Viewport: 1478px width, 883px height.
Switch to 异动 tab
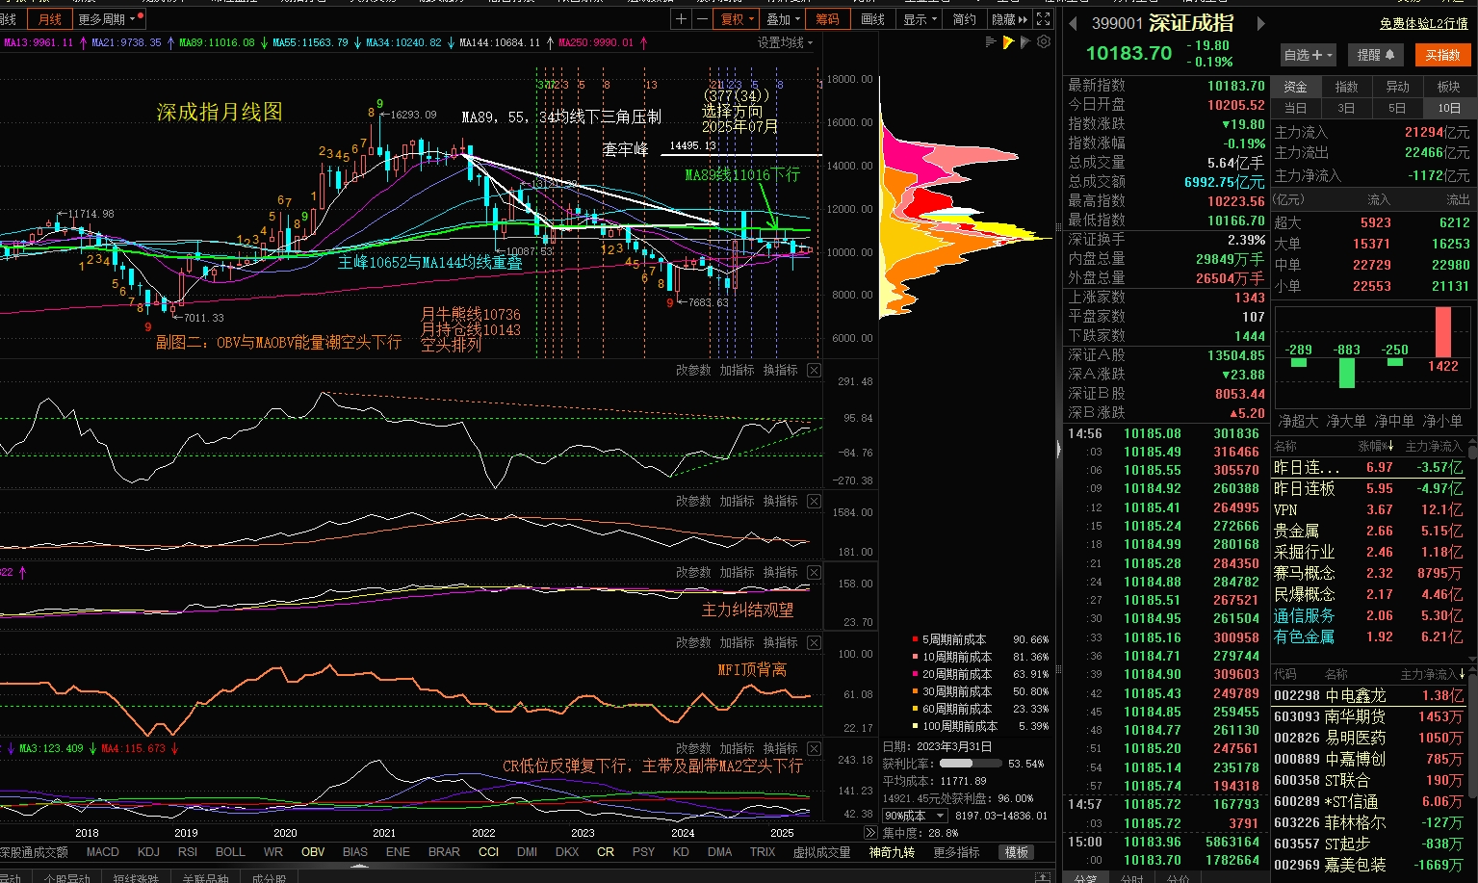click(x=1397, y=87)
